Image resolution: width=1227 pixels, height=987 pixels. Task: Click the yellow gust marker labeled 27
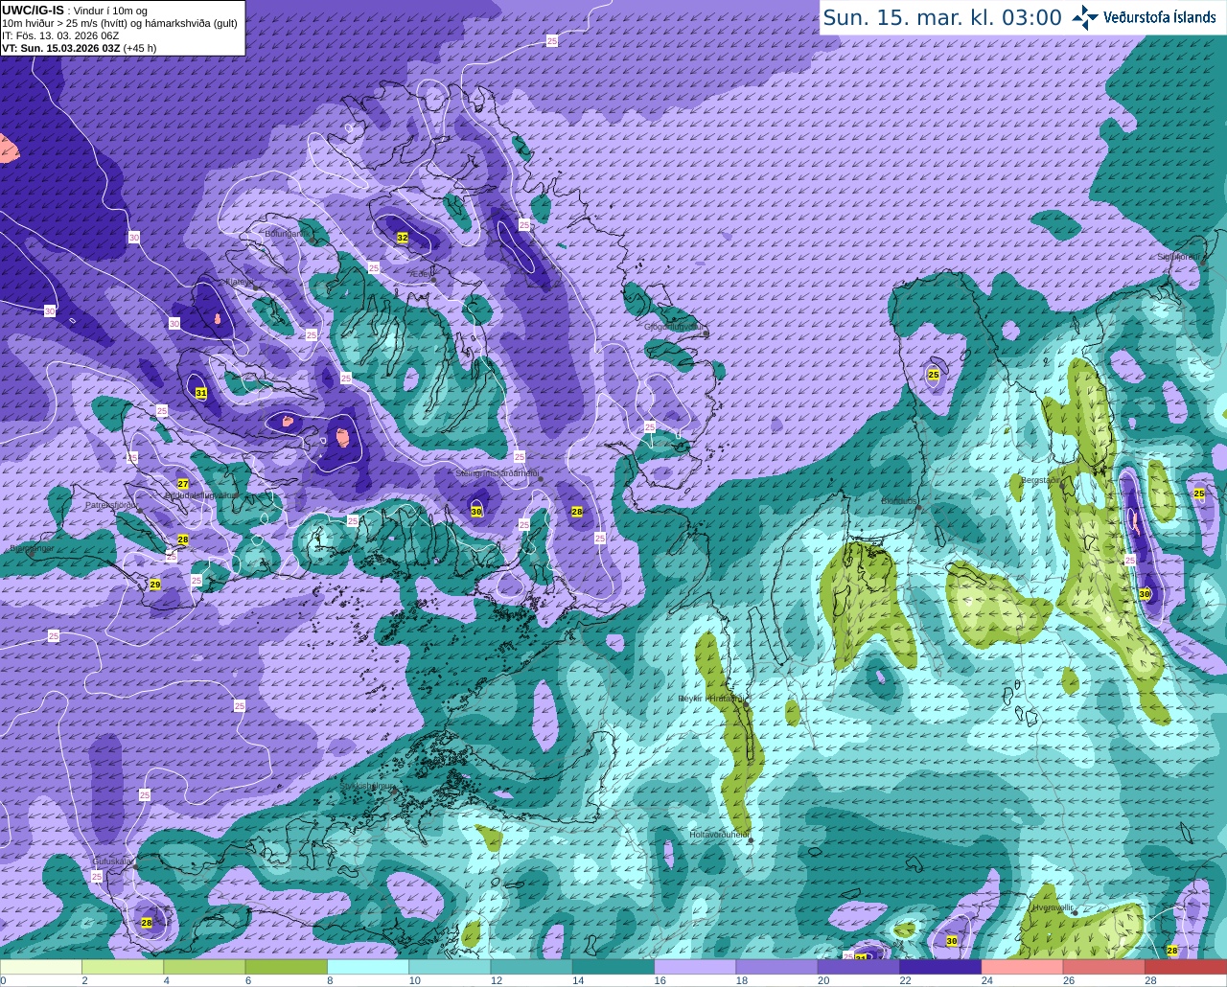point(183,484)
